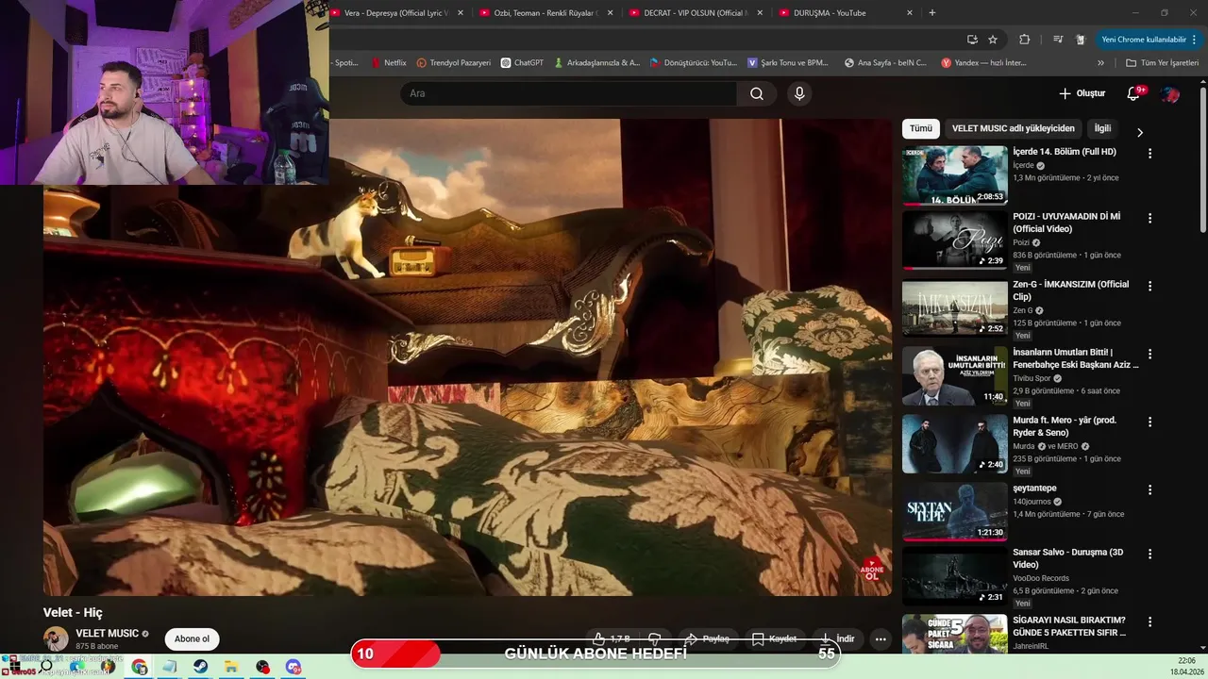The height and width of the screenshot is (679, 1208).
Task: Open more actions ellipsis under the video
Action: click(881, 638)
